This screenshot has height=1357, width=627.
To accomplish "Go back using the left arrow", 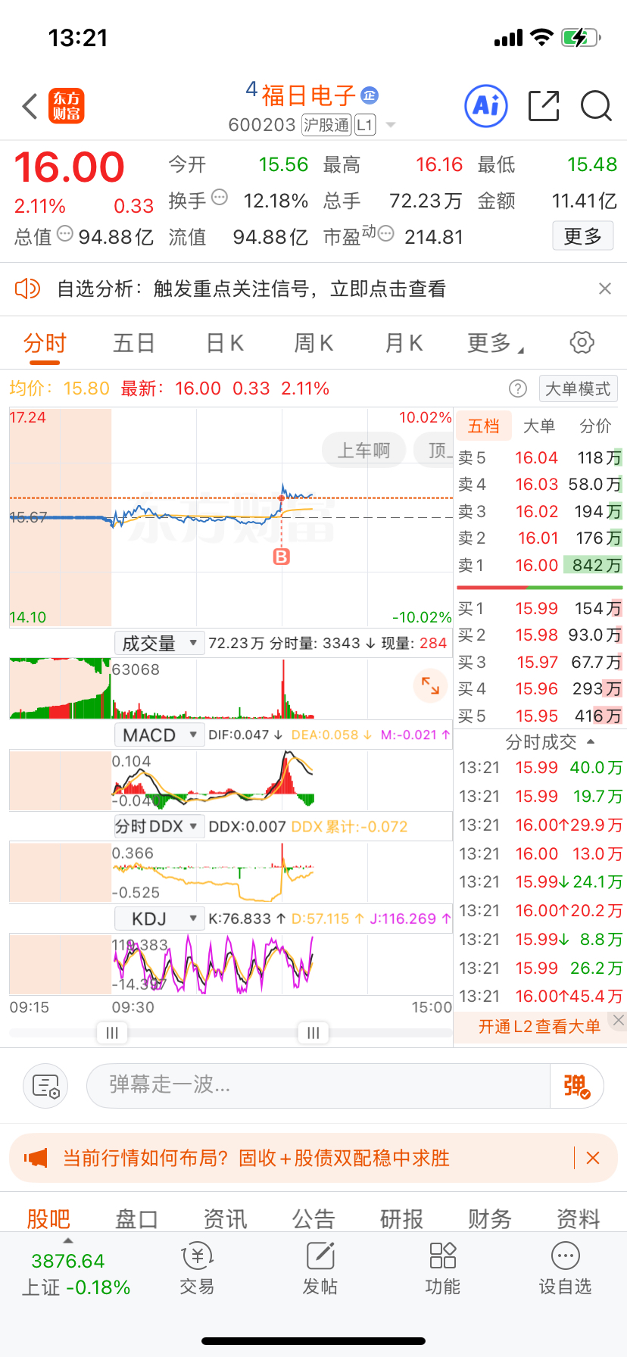I will [x=30, y=107].
